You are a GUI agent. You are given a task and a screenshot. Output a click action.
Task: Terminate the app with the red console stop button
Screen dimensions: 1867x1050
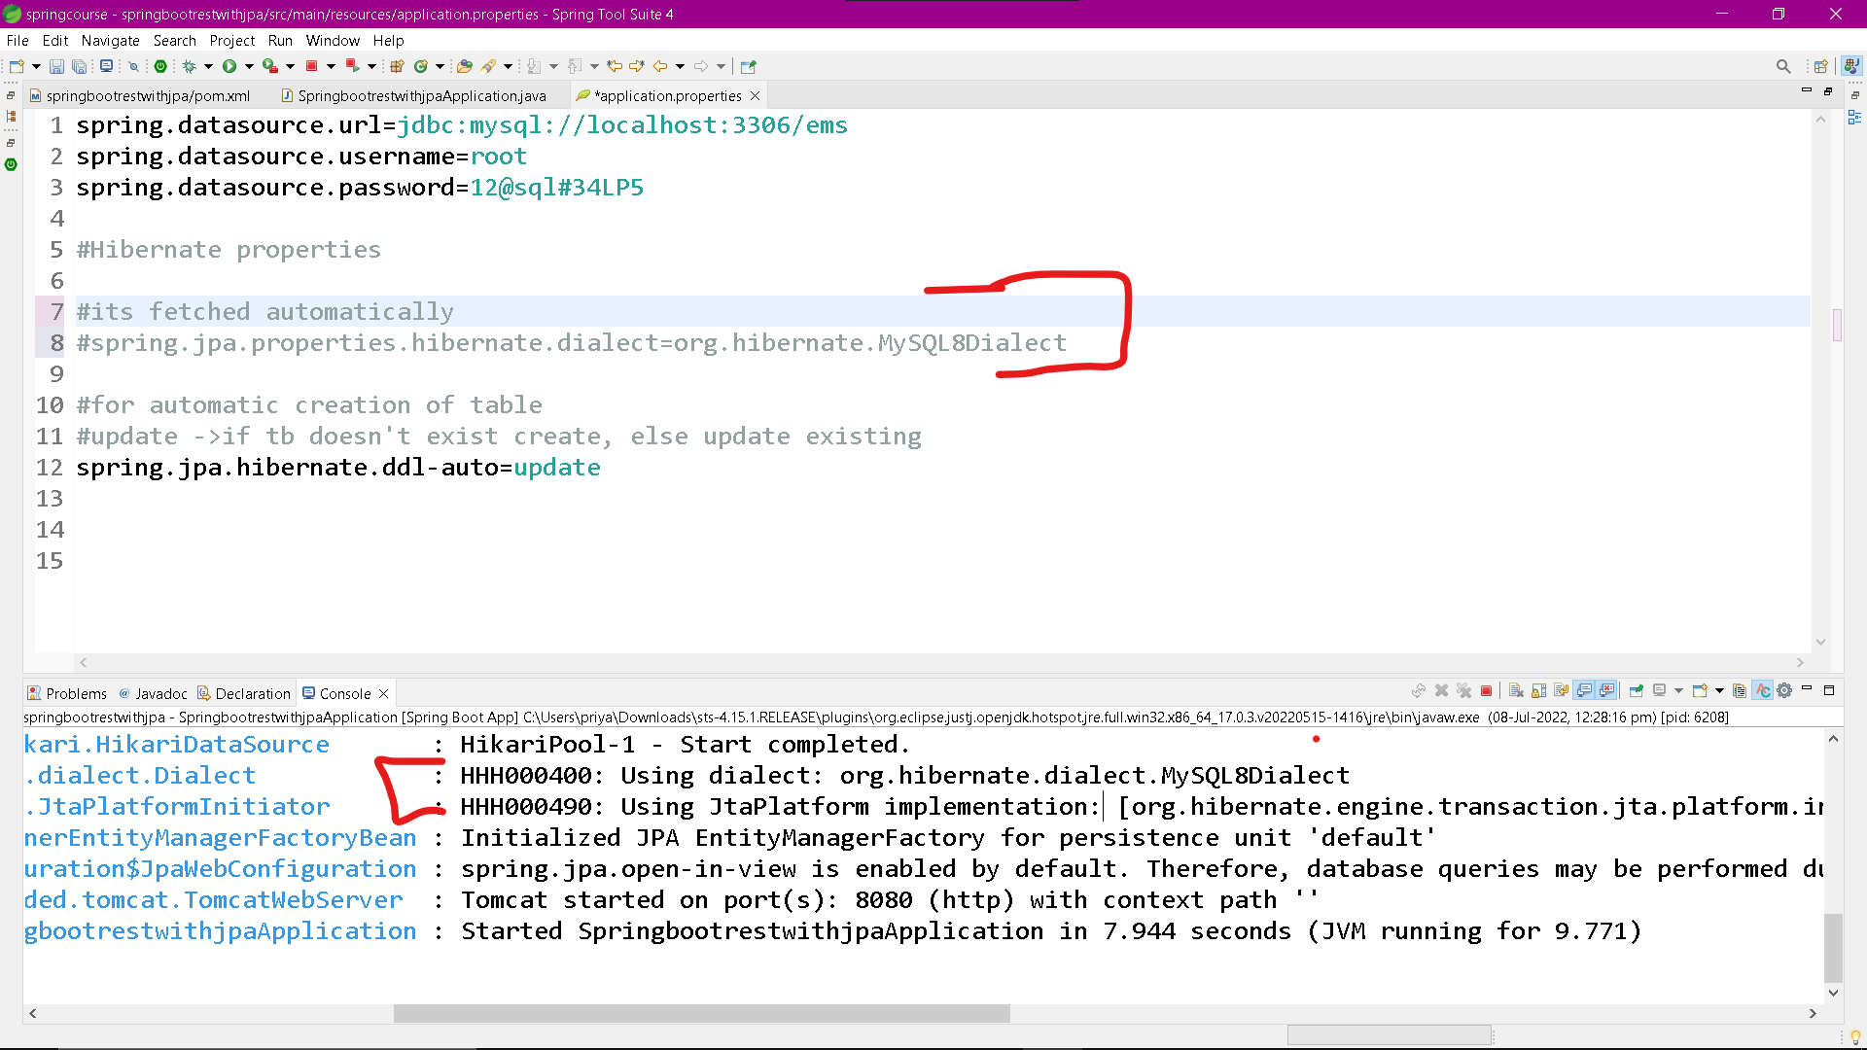coord(1486,690)
